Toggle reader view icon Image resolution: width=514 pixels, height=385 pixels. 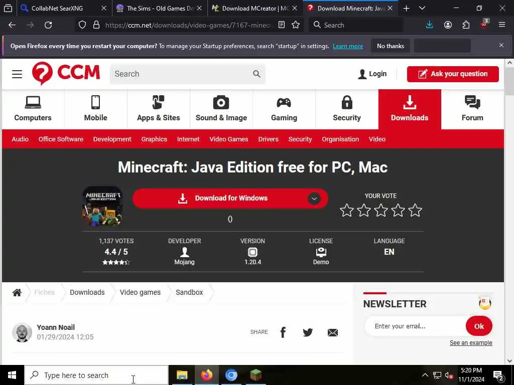coord(281,25)
